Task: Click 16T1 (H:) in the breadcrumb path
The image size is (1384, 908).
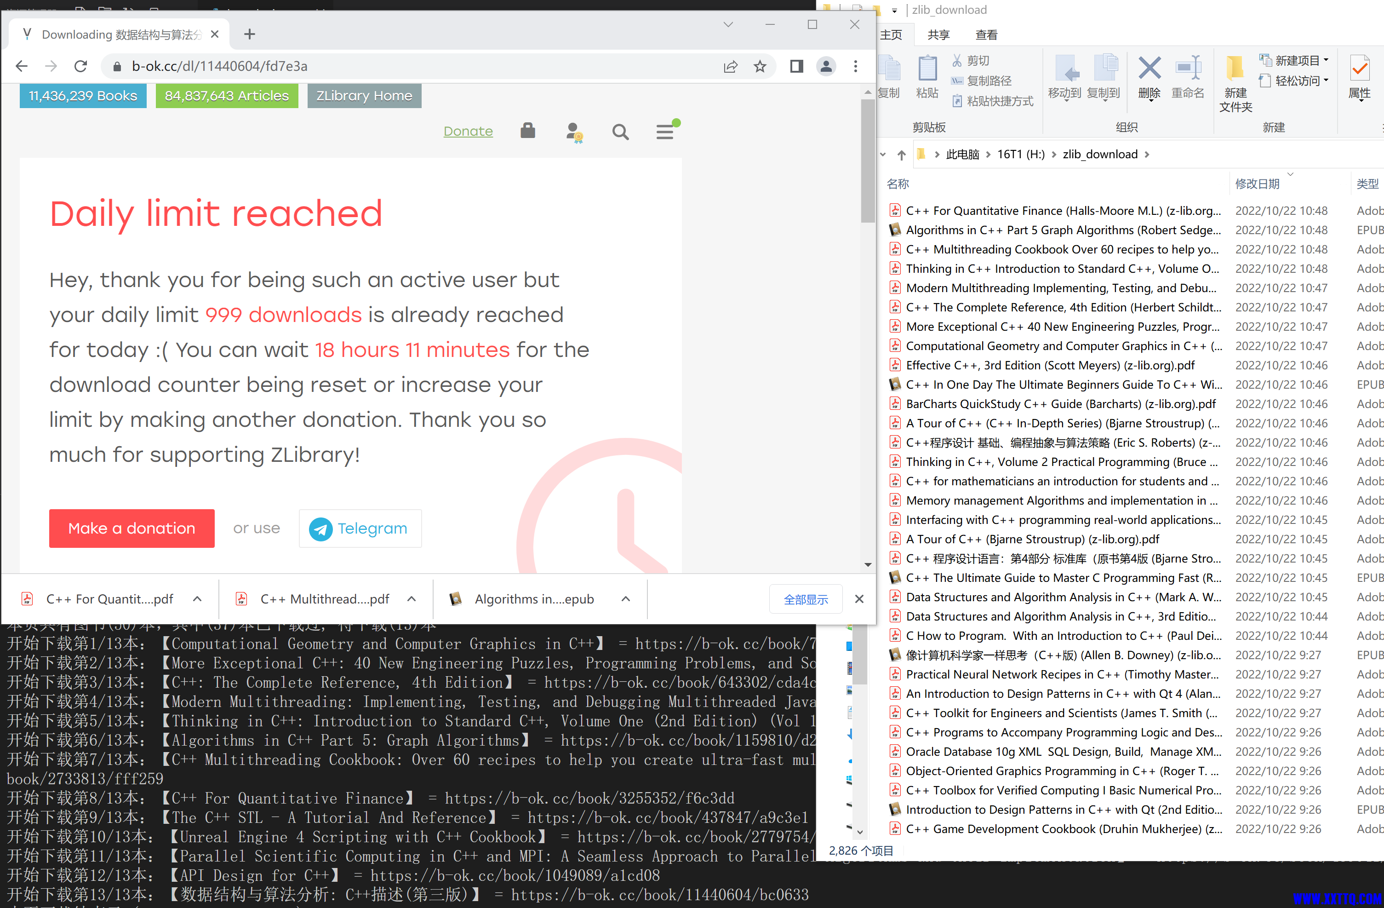Action: (x=1021, y=155)
